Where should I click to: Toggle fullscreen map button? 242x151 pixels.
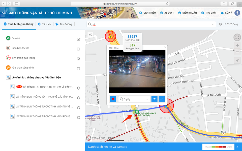[237, 37]
